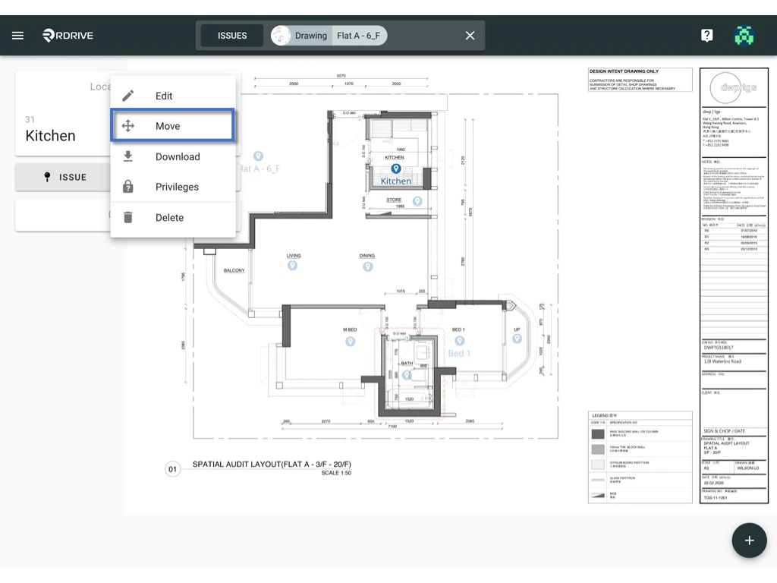The height and width of the screenshot is (583, 777).
Task: Click the Living room location pin
Action: (292, 266)
